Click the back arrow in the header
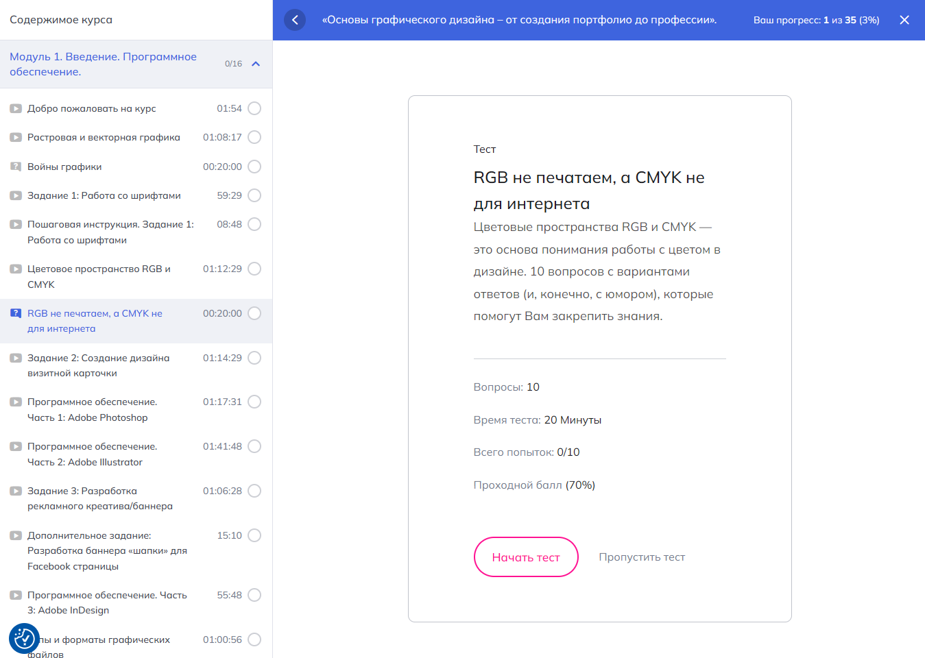Image resolution: width=925 pixels, height=658 pixels. pyautogui.click(x=295, y=20)
